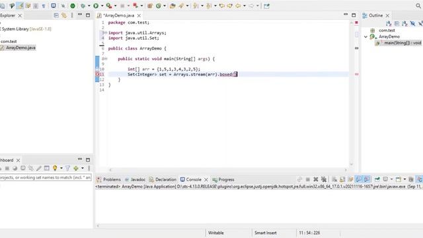Toggle the error marker on line 11
The height and width of the screenshot is (238, 423).
98,74
